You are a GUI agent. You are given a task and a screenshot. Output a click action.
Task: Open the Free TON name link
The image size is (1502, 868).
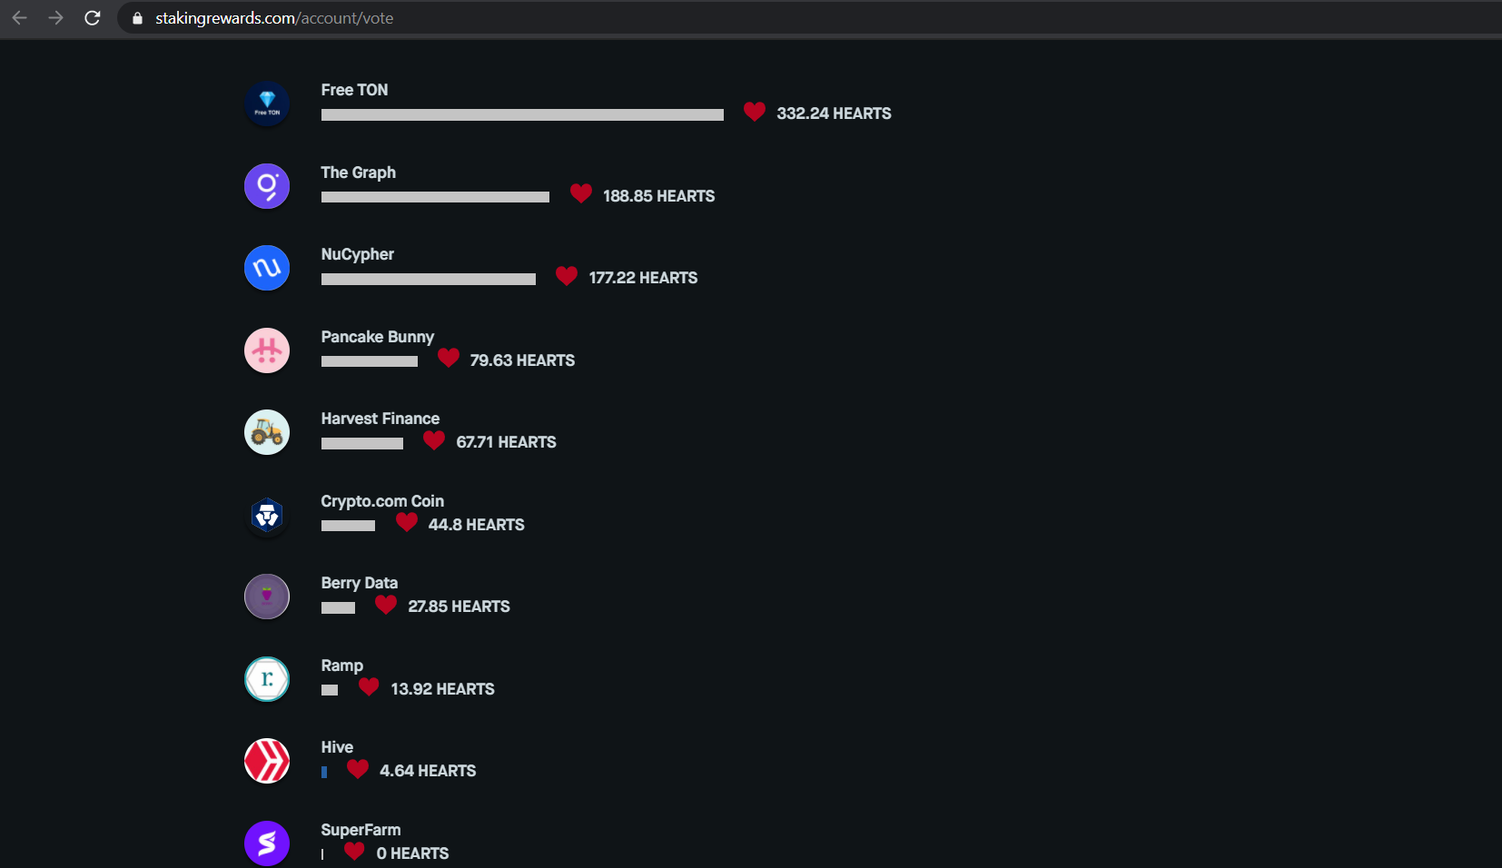(x=354, y=90)
